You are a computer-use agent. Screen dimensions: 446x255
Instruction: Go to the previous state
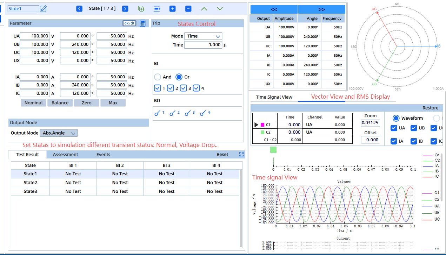coord(79,9)
